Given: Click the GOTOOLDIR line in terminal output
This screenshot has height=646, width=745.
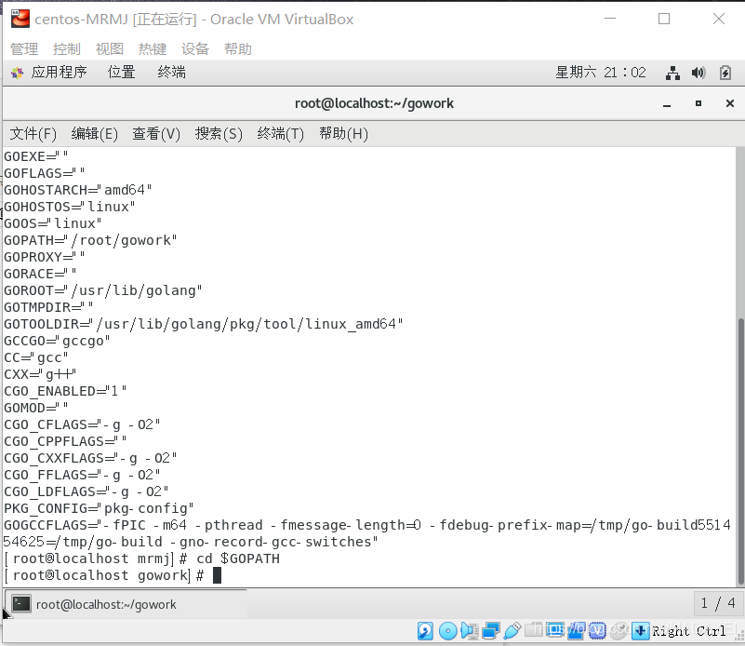Looking at the screenshot, I should (x=204, y=324).
